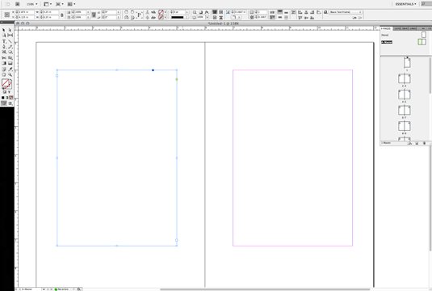Open the Essentials workspace switcher
432x291 pixels.
tap(405, 4)
